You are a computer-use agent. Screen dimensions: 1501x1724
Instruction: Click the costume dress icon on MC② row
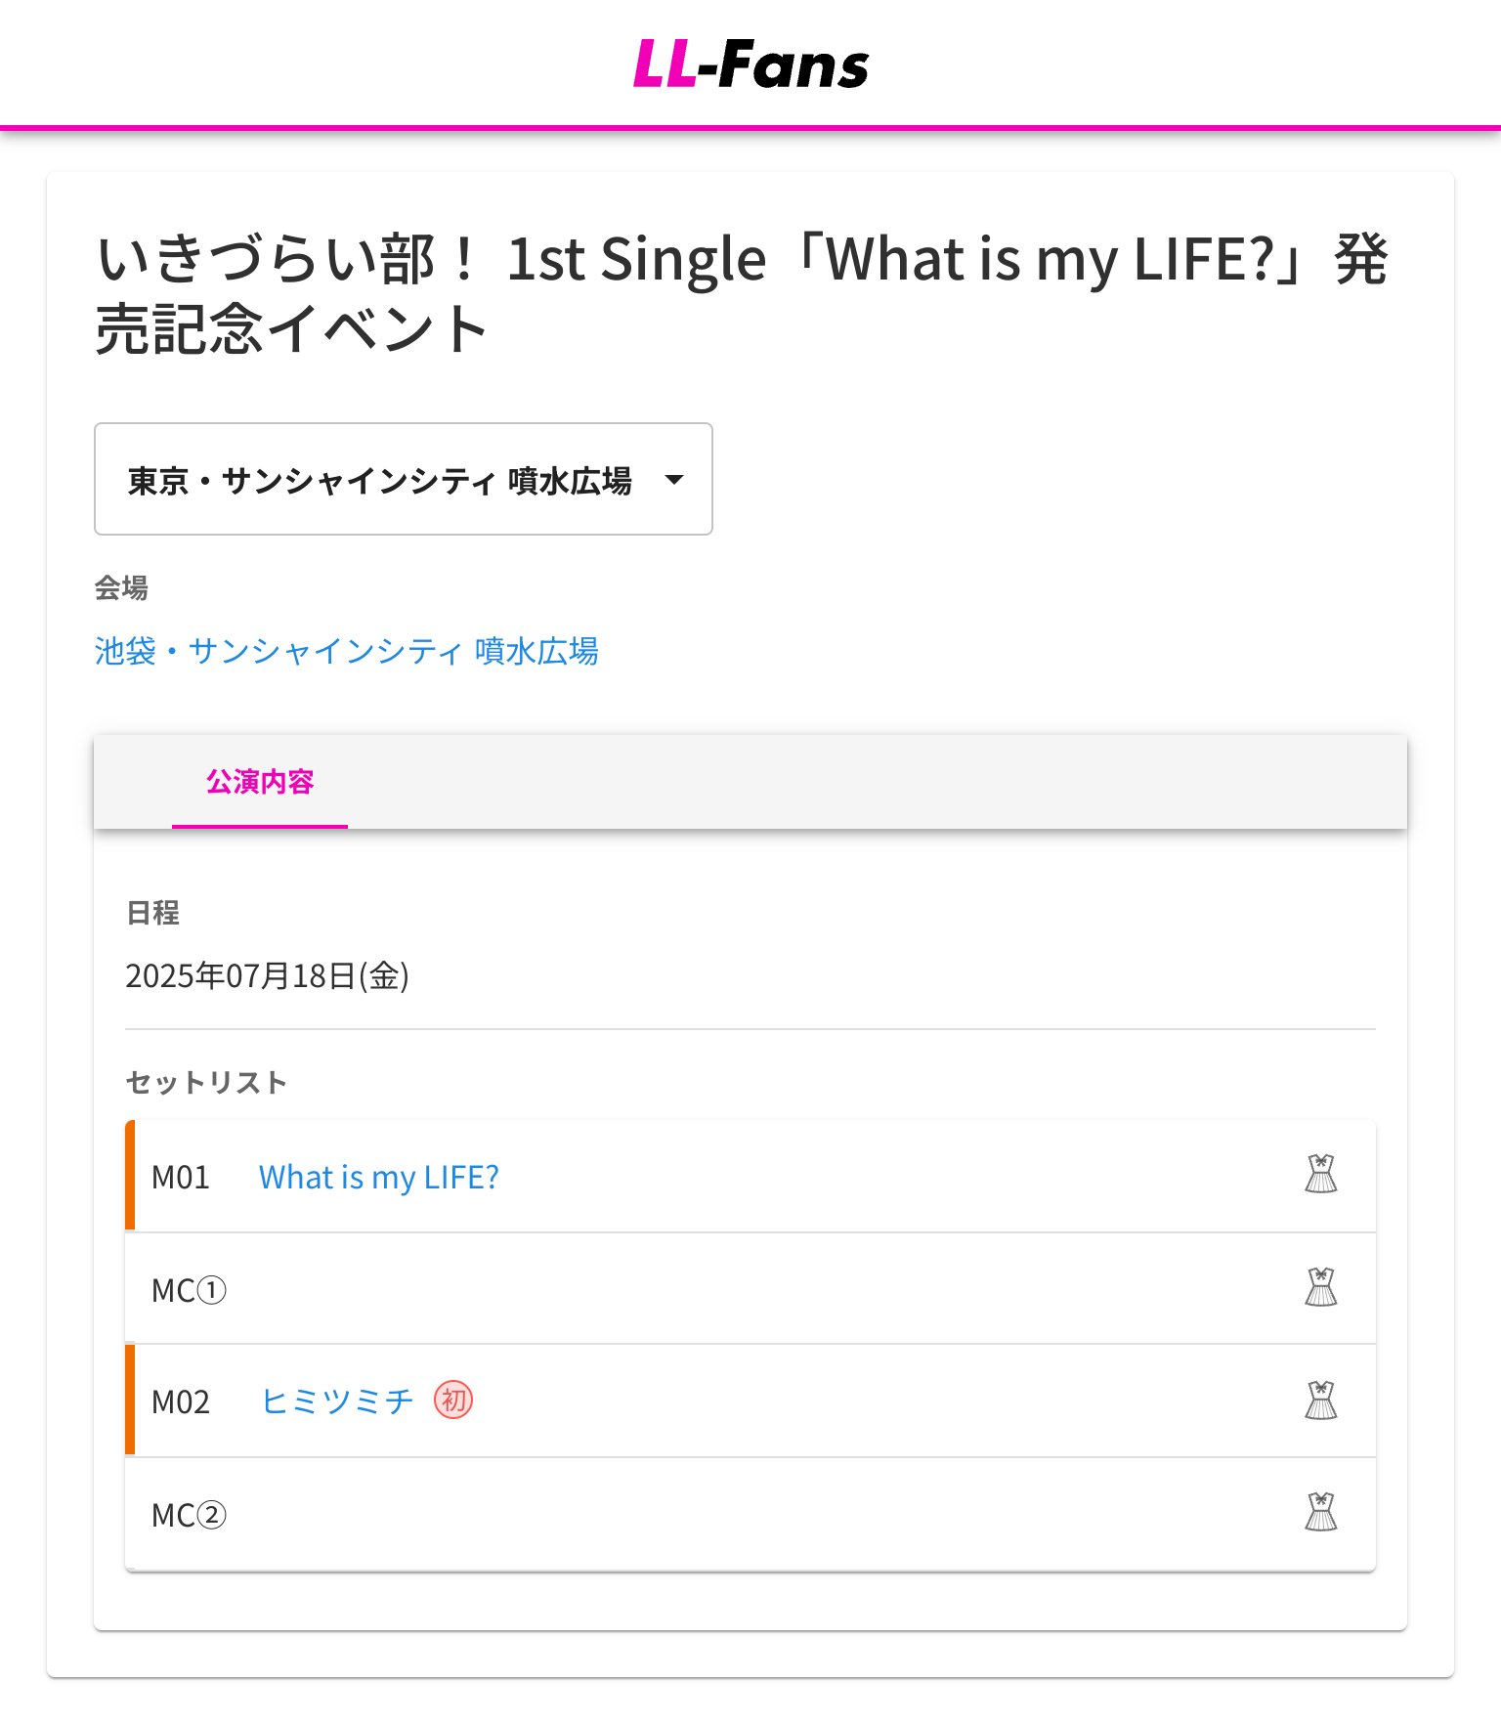(x=1320, y=1513)
